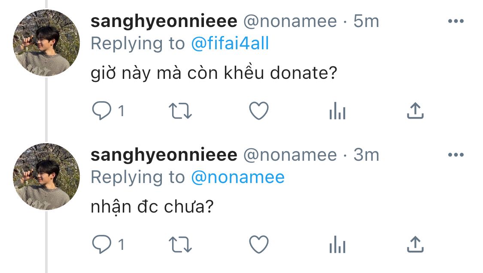Open the tweet text 'giờ này mà còn khều donate?'
The width and height of the screenshot is (483, 273).
(214, 73)
